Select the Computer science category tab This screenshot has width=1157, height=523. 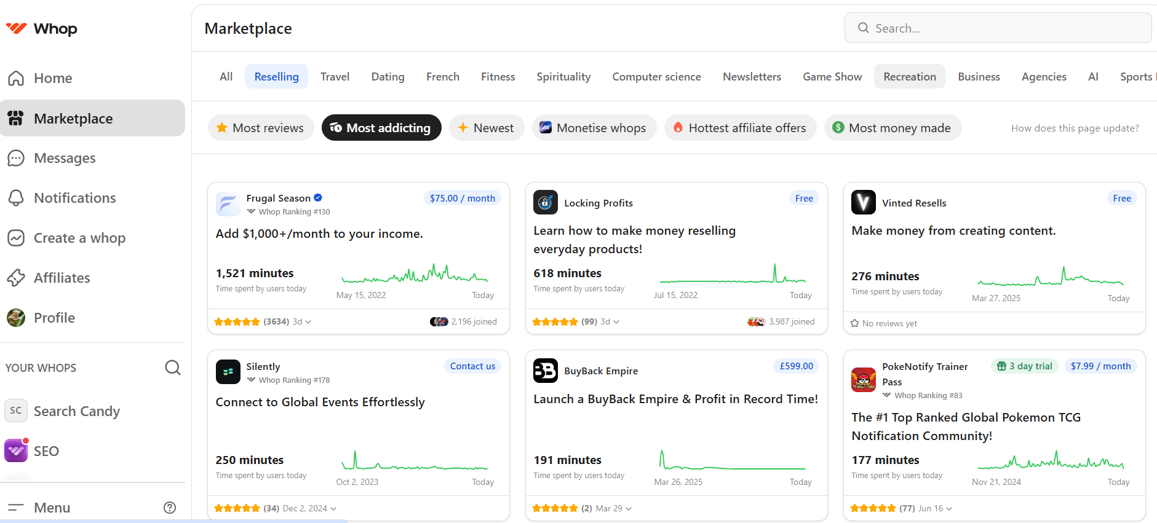pos(656,77)
